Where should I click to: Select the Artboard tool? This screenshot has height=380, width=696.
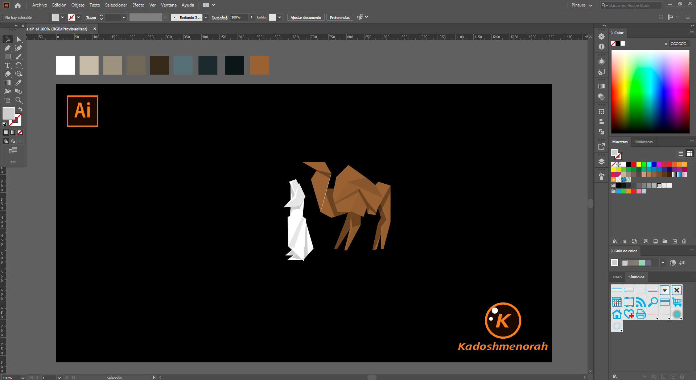(8, 100)
